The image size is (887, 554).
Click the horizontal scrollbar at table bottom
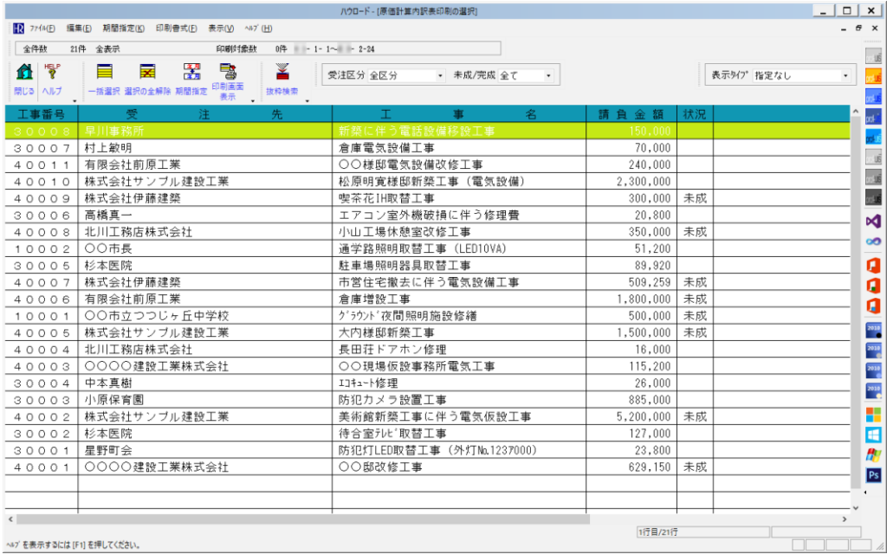[x=346, y=519]
